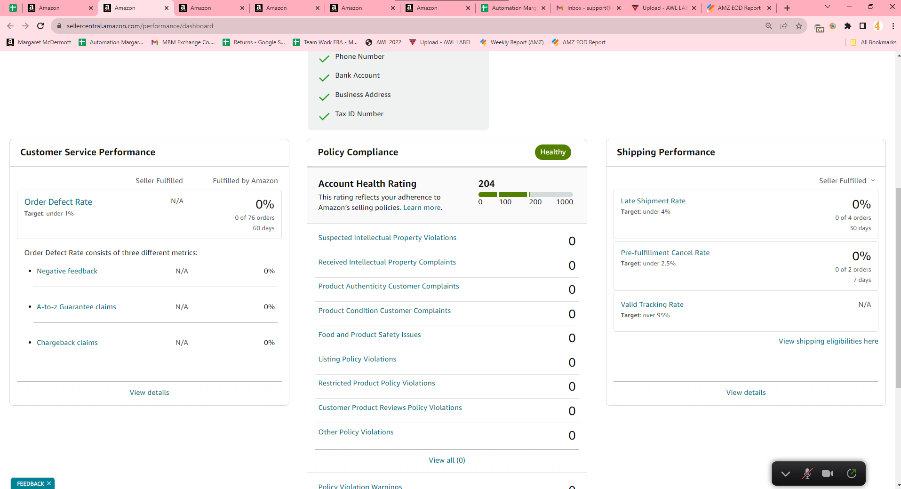Open the Chargeback claims link

pos(67,343)
